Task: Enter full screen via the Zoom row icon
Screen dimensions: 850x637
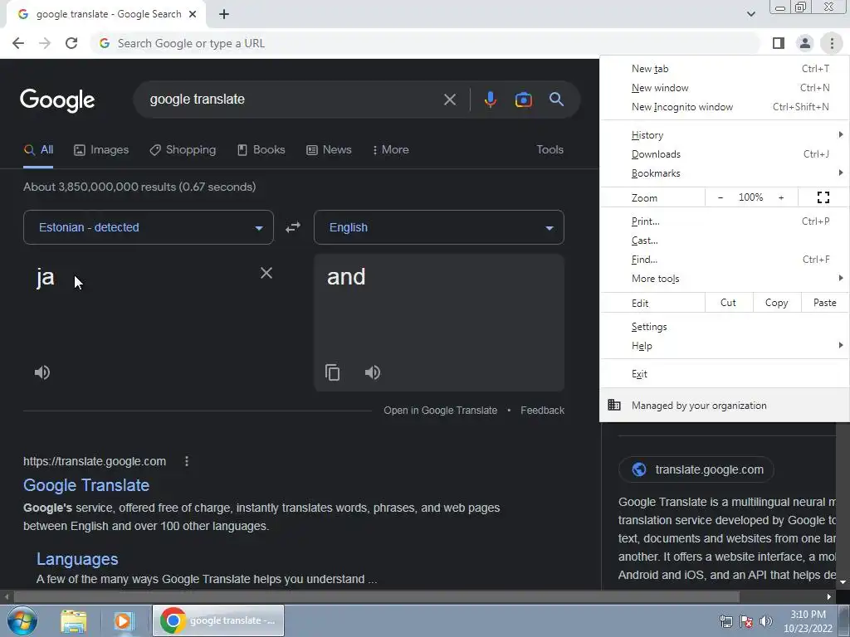Action: tap(823, 197)
